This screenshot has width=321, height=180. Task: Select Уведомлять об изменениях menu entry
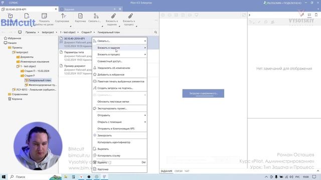(x=119, y=68)
